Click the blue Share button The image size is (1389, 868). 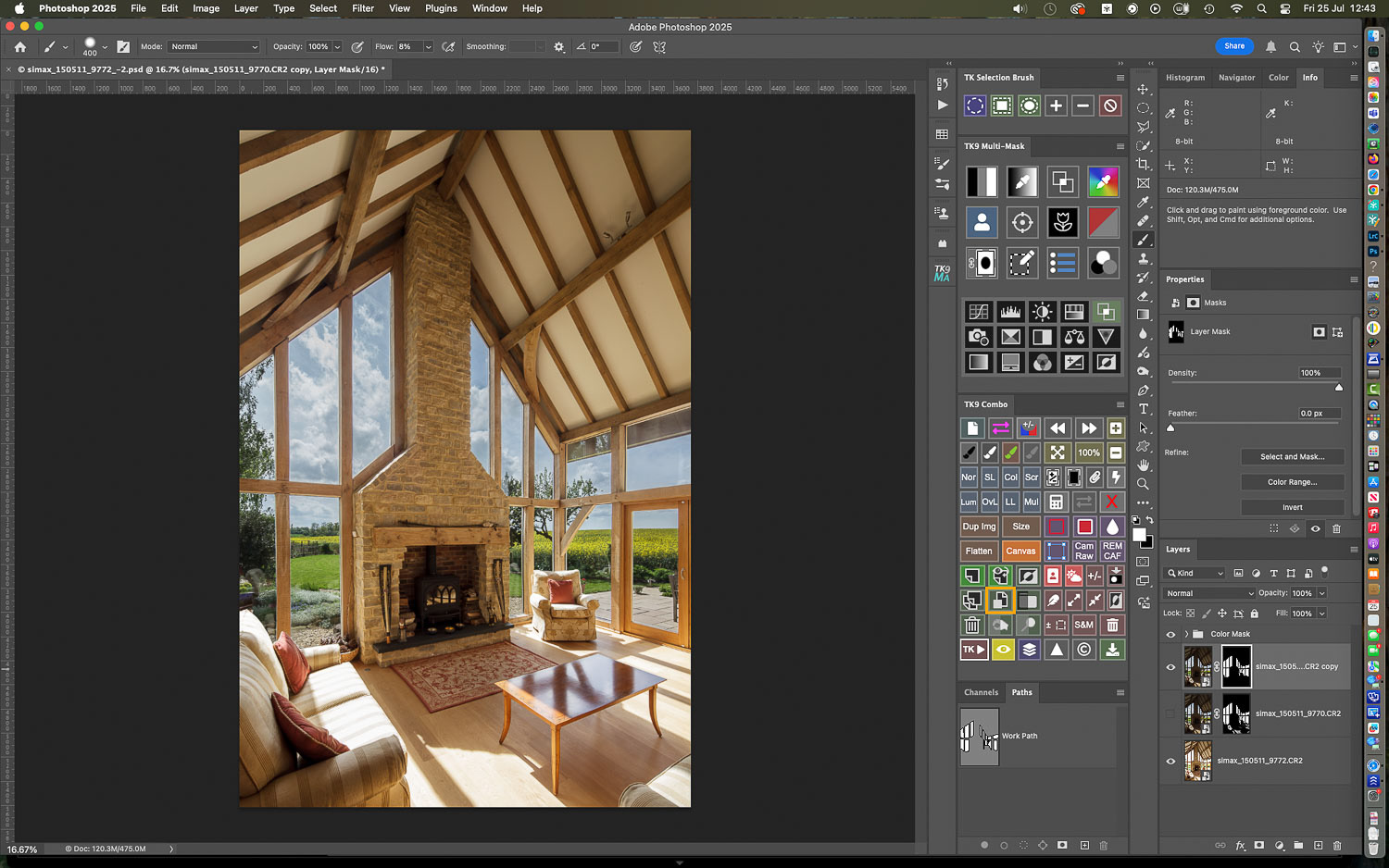pos(1234,46)
